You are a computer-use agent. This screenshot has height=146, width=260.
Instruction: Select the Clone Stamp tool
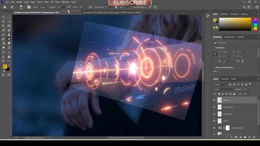9,34
